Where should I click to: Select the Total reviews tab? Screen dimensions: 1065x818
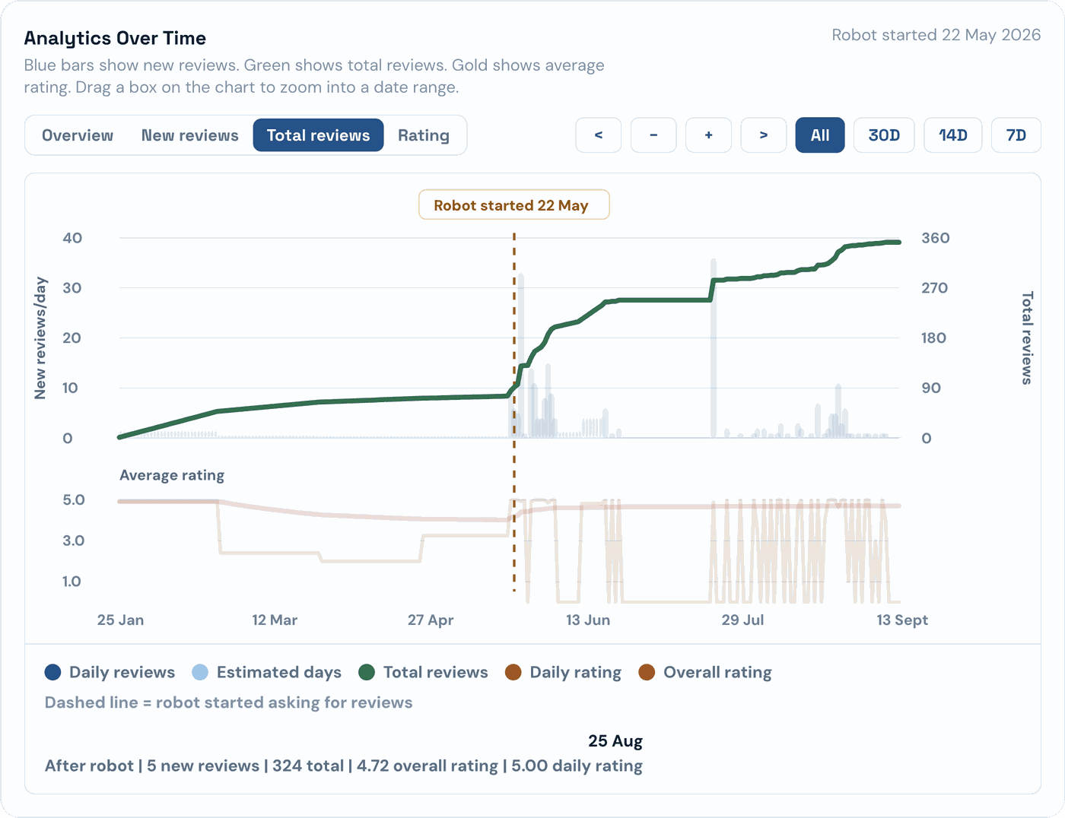tap(318, 135)
